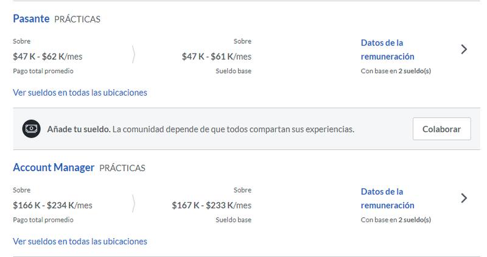Click the Pasante total pay range $47 K - $62 K

(x=47, y=57)
